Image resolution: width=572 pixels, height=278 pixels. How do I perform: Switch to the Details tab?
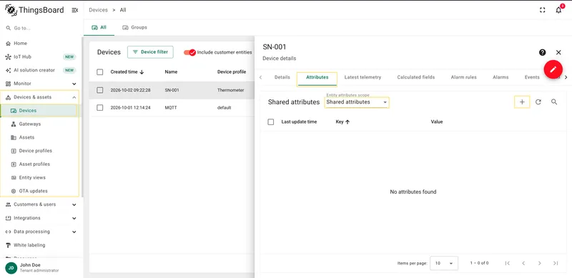point(282,77)
